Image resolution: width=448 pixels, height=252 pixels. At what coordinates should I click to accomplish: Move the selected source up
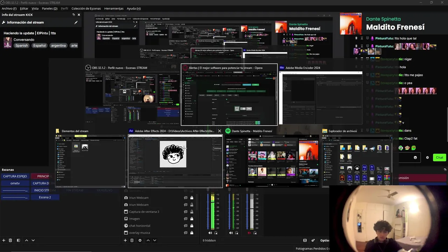pyautogui.click(x=148, y=240)
